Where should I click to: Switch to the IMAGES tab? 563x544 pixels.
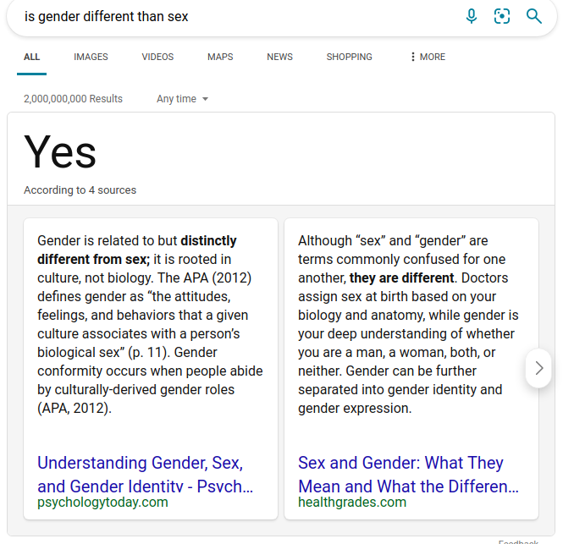point(91,57)
